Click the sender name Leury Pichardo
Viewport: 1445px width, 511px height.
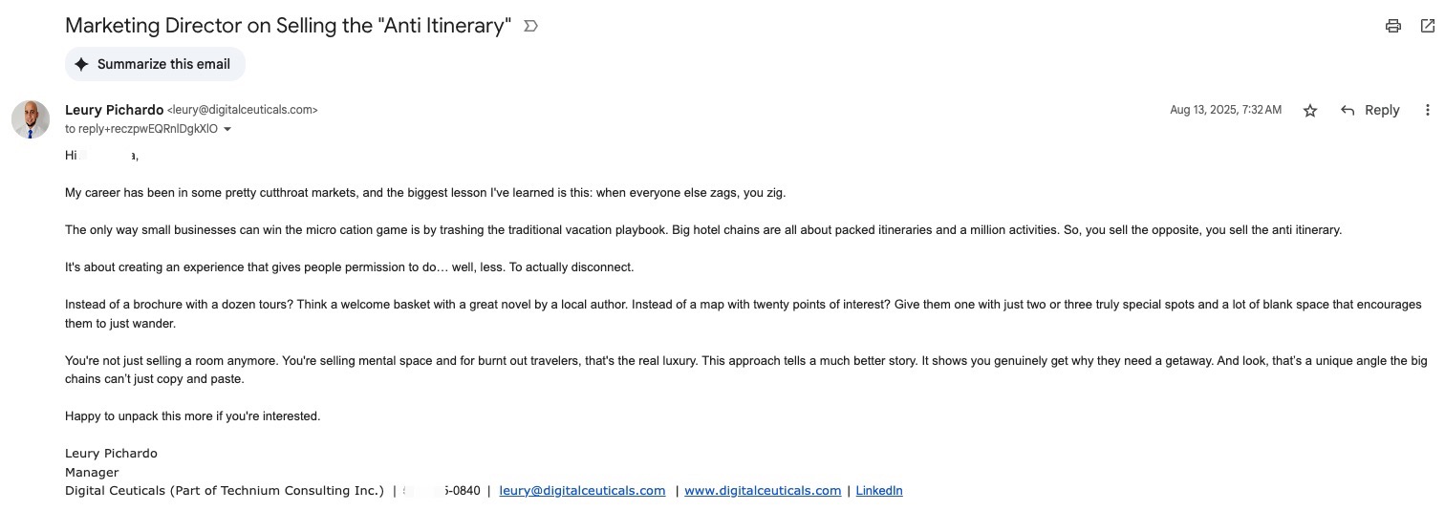(114, 110)
